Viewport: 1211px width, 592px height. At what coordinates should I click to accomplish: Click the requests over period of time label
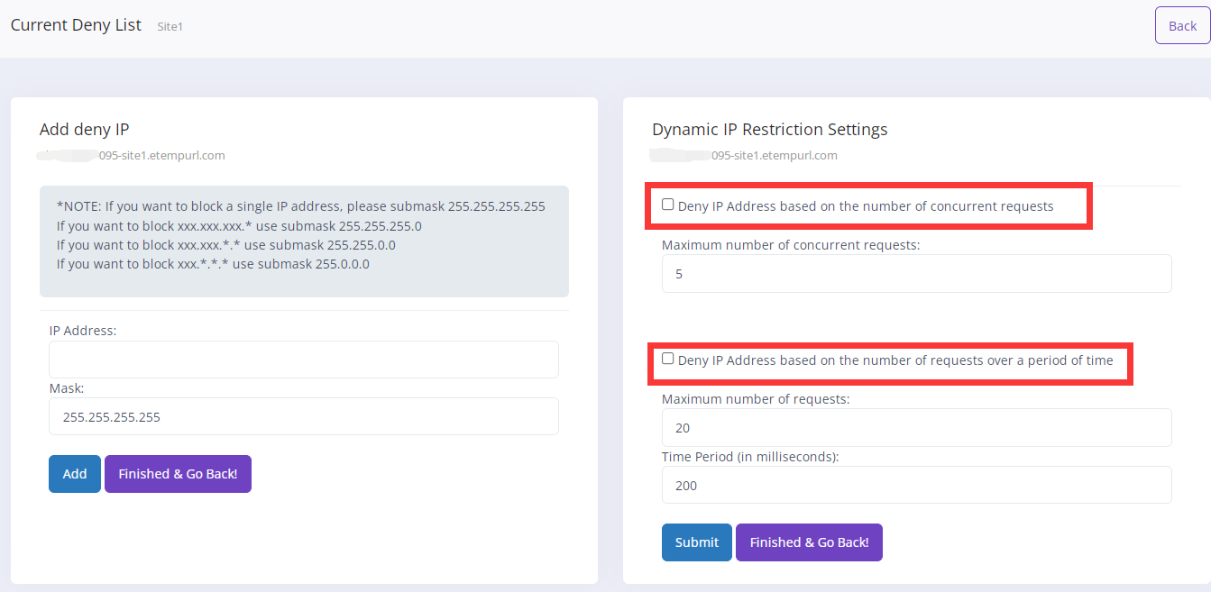pyautogui.click(x=895, y=360)
